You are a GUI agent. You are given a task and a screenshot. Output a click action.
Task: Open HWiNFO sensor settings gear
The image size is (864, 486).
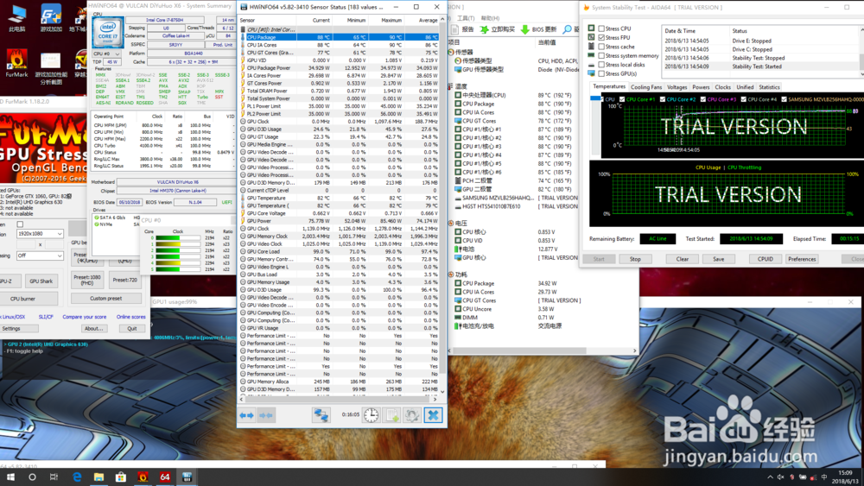click(412, 415)
